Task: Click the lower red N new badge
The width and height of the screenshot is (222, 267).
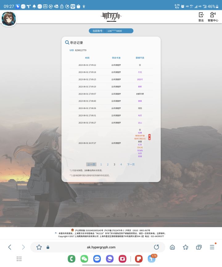Action: (149, 139)
